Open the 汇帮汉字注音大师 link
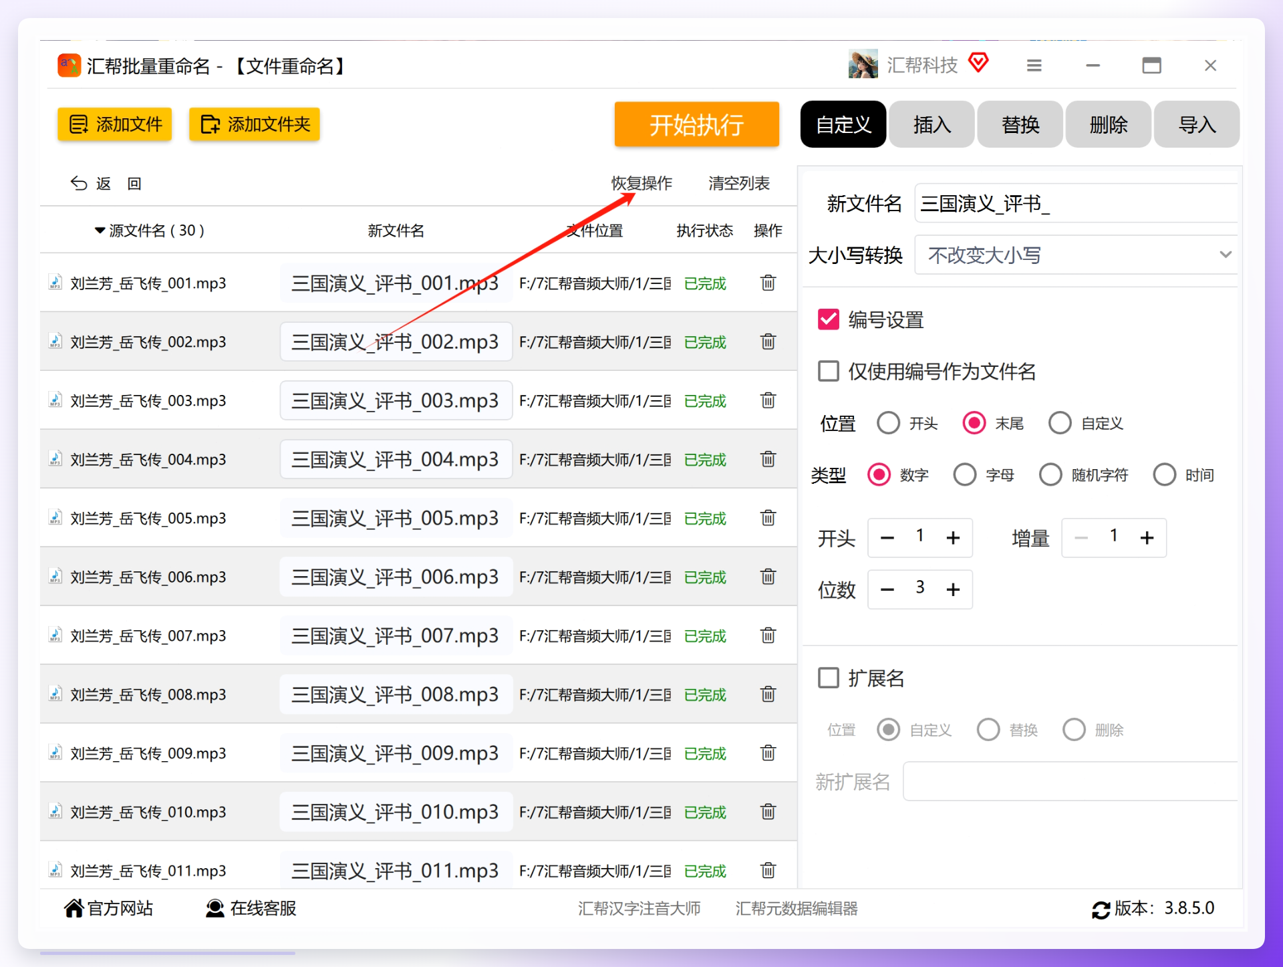Screen dimensions: 1283x967 tap(639, 908)
